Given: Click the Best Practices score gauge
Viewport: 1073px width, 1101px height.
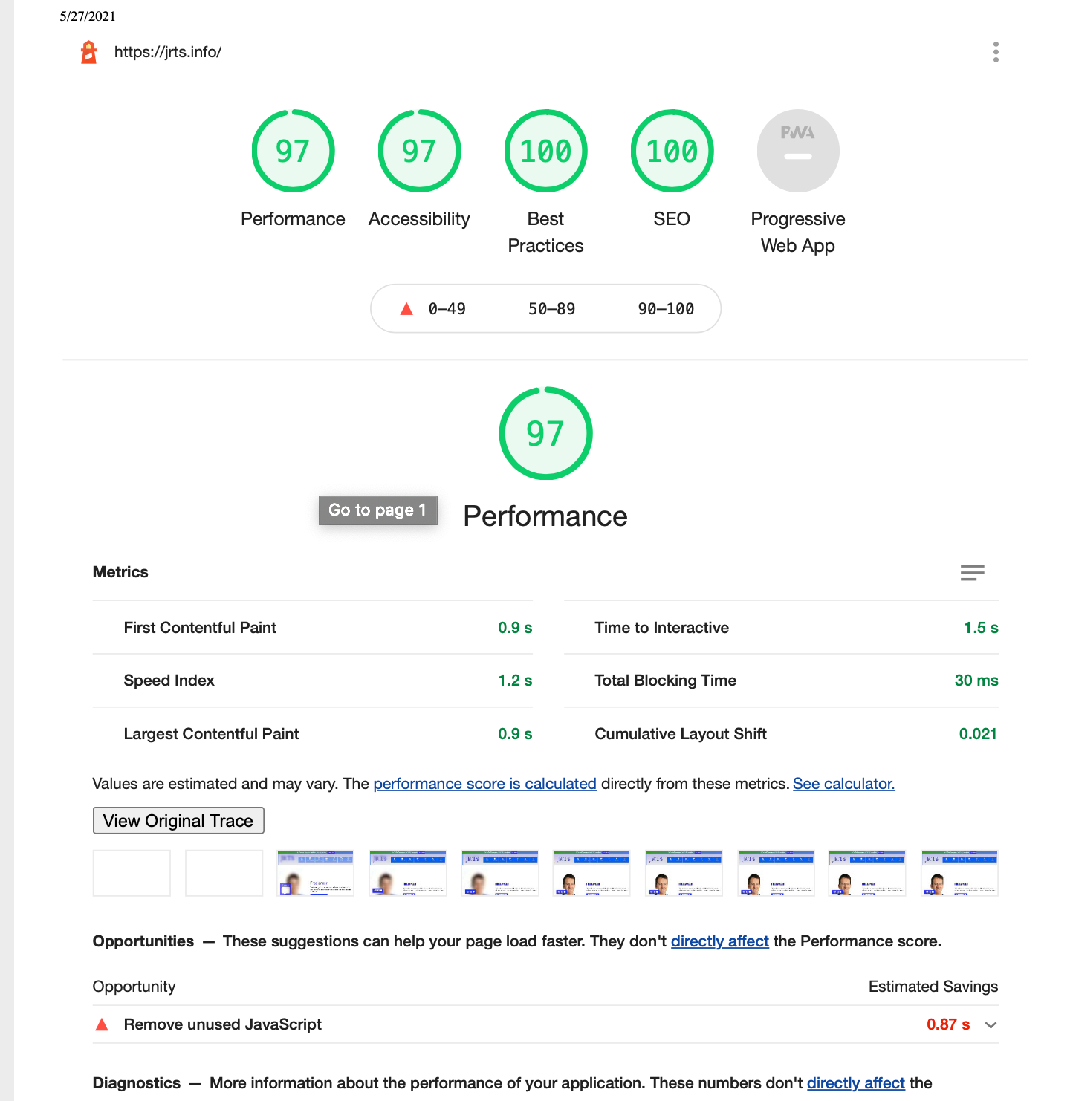Looking at the screenshot, I should [545, 151].
